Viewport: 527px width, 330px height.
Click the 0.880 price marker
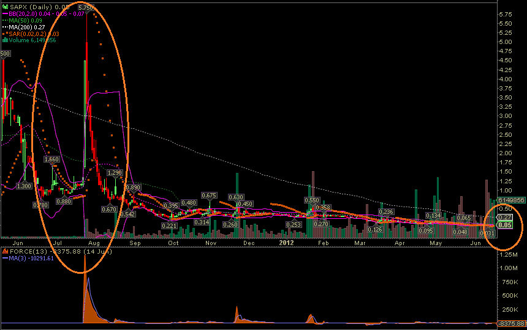coord(64,201)
